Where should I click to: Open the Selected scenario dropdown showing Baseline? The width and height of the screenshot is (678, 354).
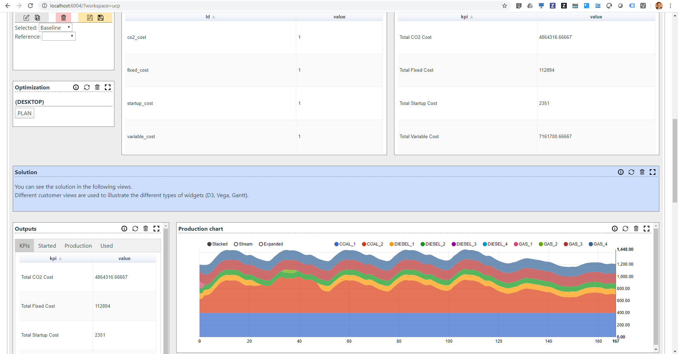tap(55, 28)
